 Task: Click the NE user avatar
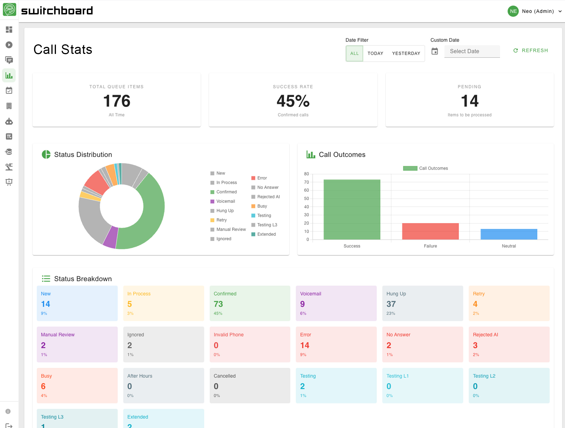coord(513,11)
